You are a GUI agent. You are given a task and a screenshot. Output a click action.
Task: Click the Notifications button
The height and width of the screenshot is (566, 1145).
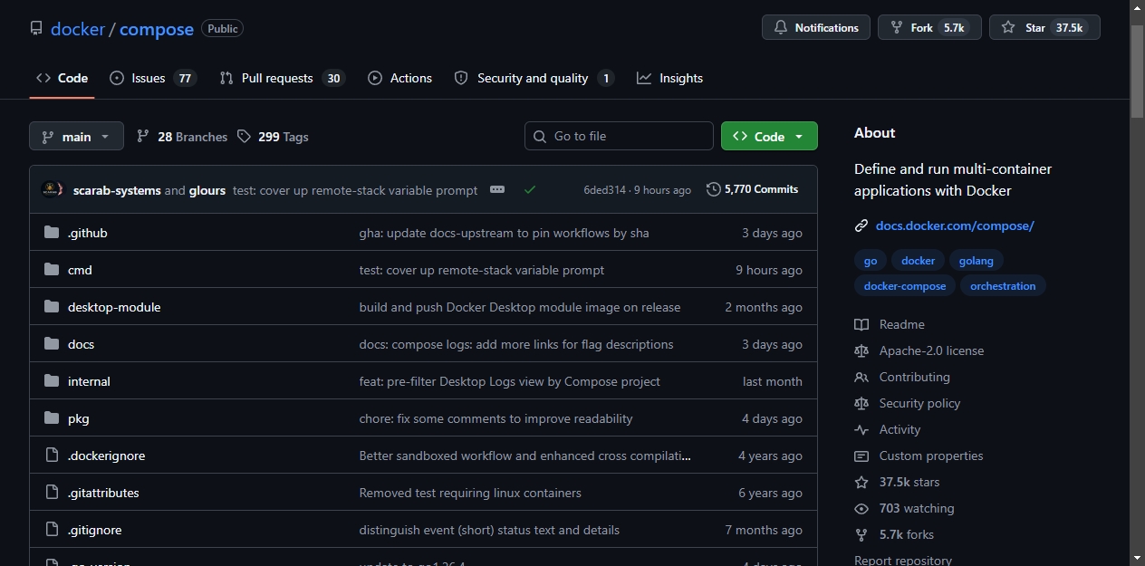click(x=816, y=28)
